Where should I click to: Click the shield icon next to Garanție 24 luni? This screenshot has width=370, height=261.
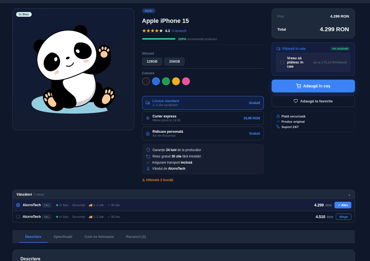pos(148,150)
